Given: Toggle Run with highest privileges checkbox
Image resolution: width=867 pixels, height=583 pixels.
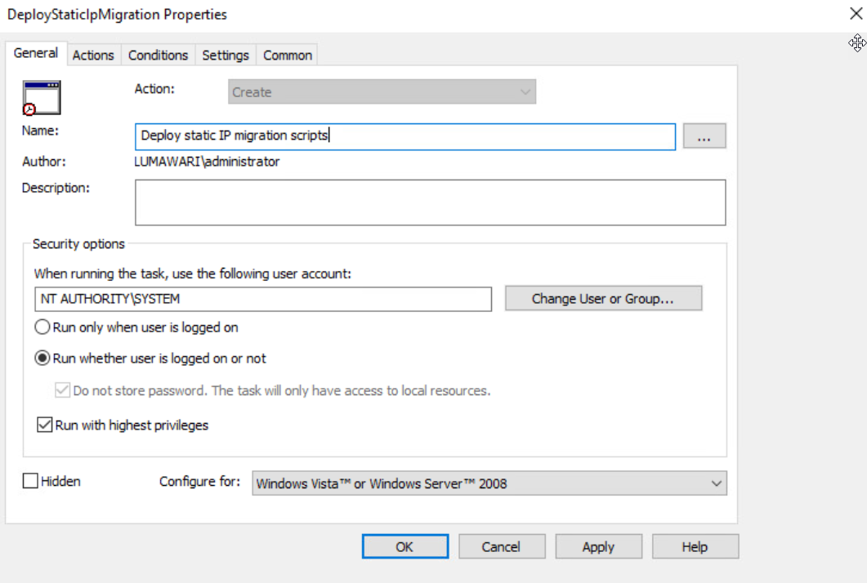Looking at the screenshot, I should [x=45, y=425].
